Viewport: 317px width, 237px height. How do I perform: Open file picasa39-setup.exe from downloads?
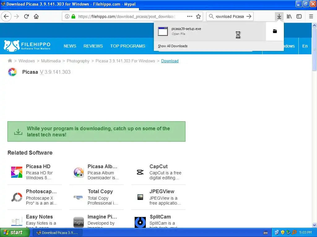[210, 31]
